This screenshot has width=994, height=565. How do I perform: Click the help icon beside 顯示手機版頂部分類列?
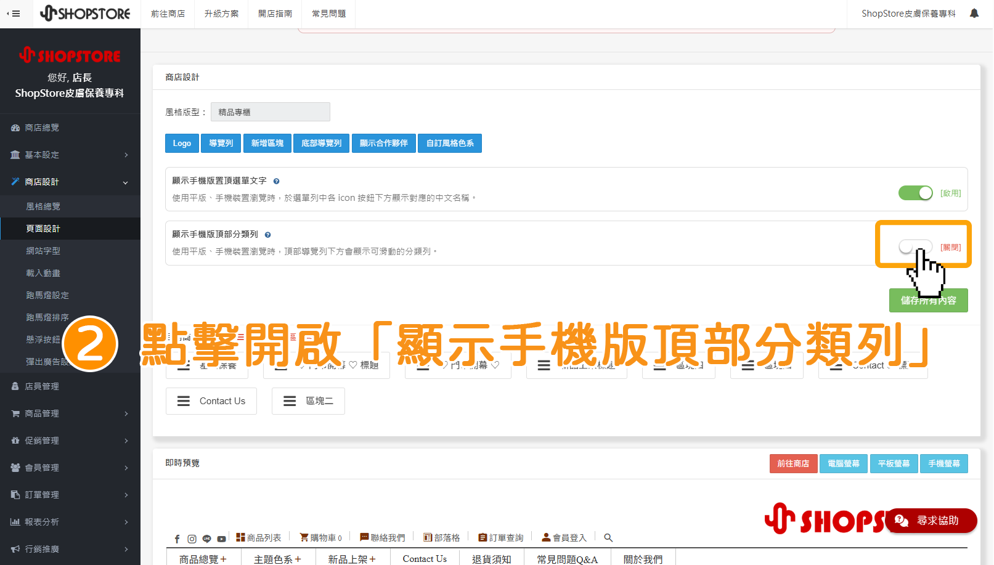click(x=267, y=235)
